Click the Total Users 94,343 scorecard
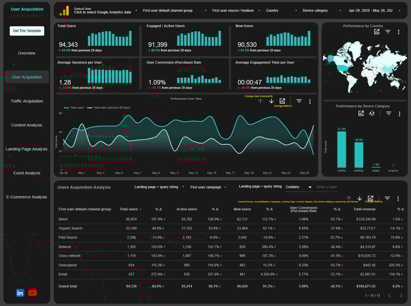Image resolution: width=411 pixels, height=306 pixels. tap(97, 39)
